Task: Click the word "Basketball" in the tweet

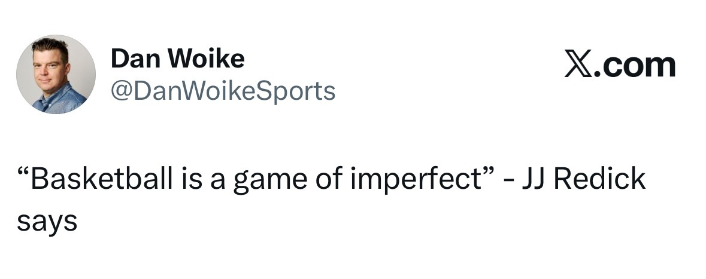Action: pyautogui.click(x=99, y=180)
